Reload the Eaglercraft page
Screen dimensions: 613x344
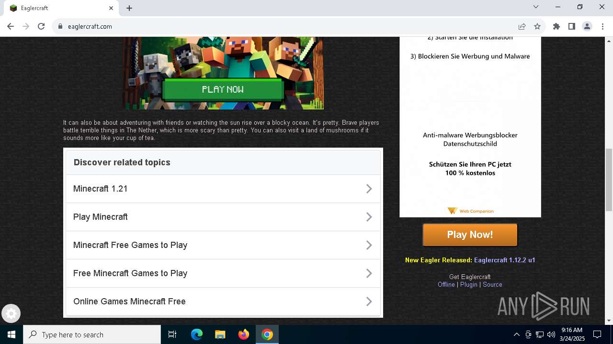41,26
